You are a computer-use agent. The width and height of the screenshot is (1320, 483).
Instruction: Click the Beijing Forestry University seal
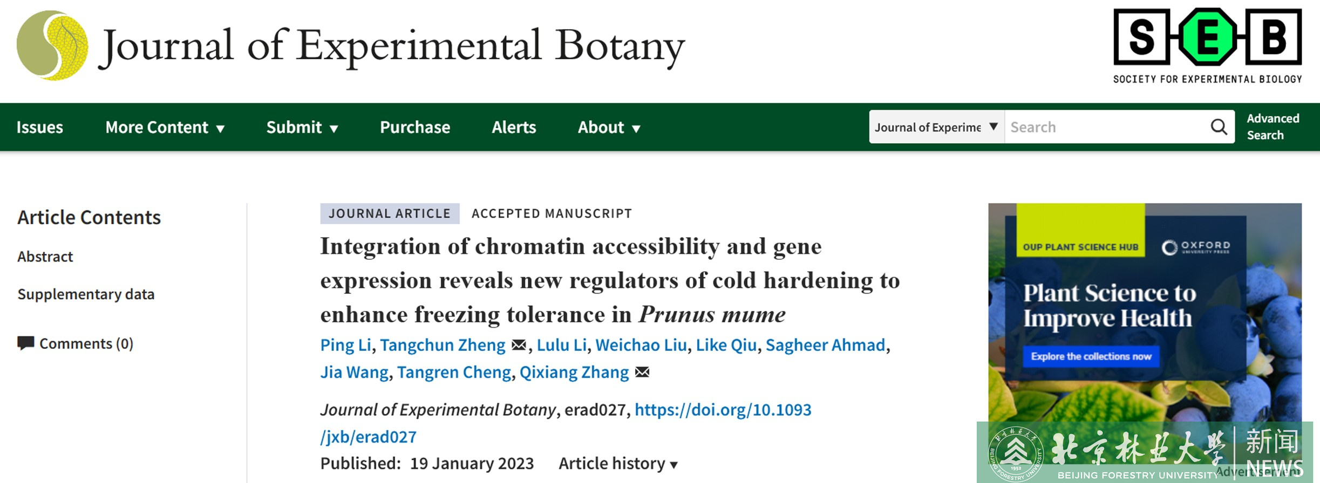click(x=1015, y=453)
